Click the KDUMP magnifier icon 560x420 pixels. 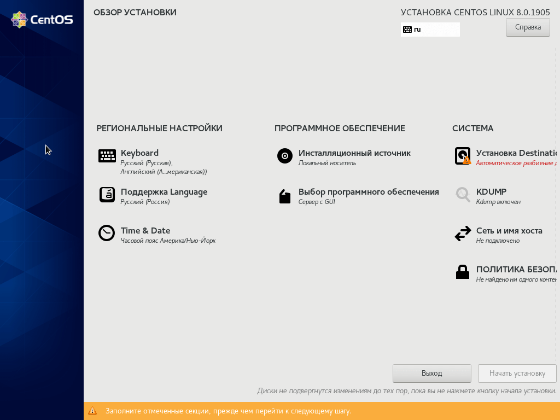[463, 195]
